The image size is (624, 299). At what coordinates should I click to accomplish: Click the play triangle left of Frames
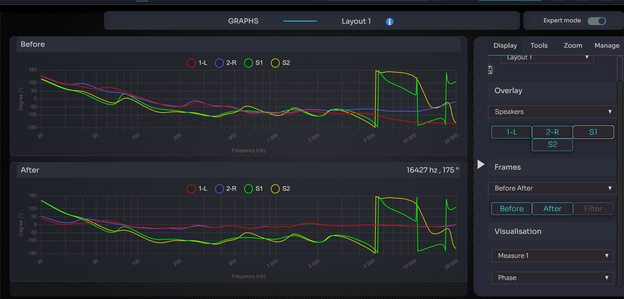pos(481,164)
